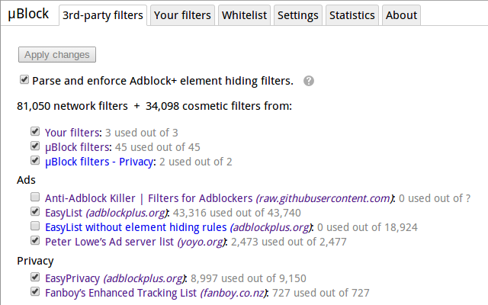Toggle Fanboy's Enhanced Tracking List checkbox

click(x=35, y=292)
